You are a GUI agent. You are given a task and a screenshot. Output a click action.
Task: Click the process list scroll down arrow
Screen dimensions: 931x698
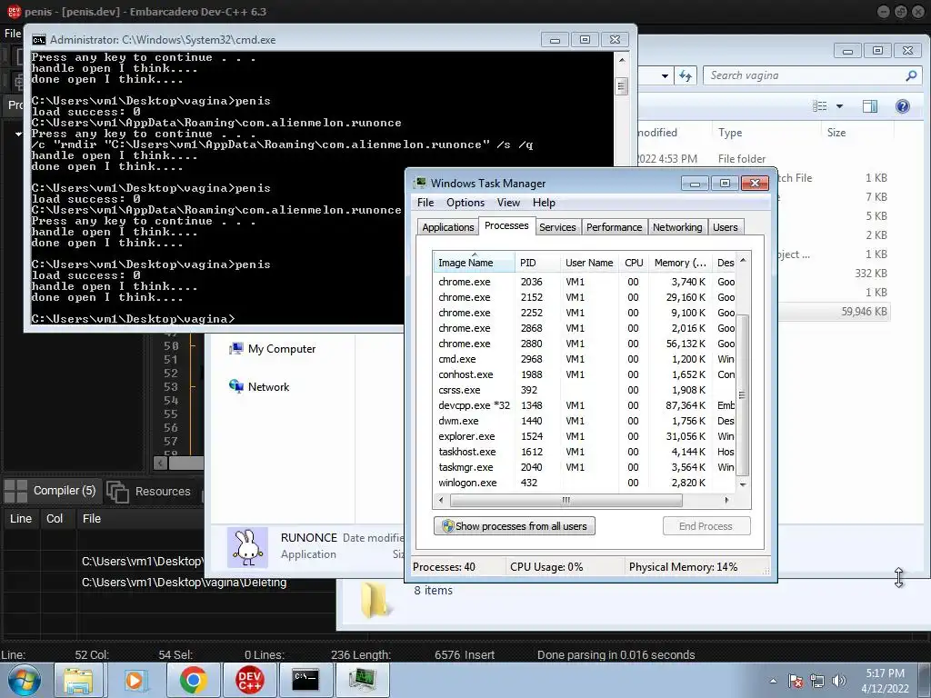742,484
